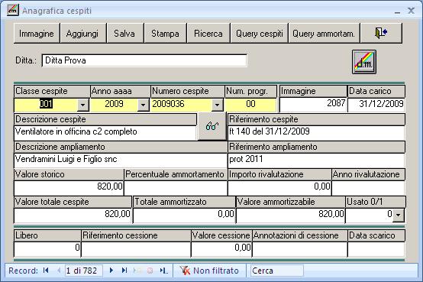This screenshot has height=282, width=423.
Task: Click Importo rivalutazione field
Action: (x=279, y=188)
